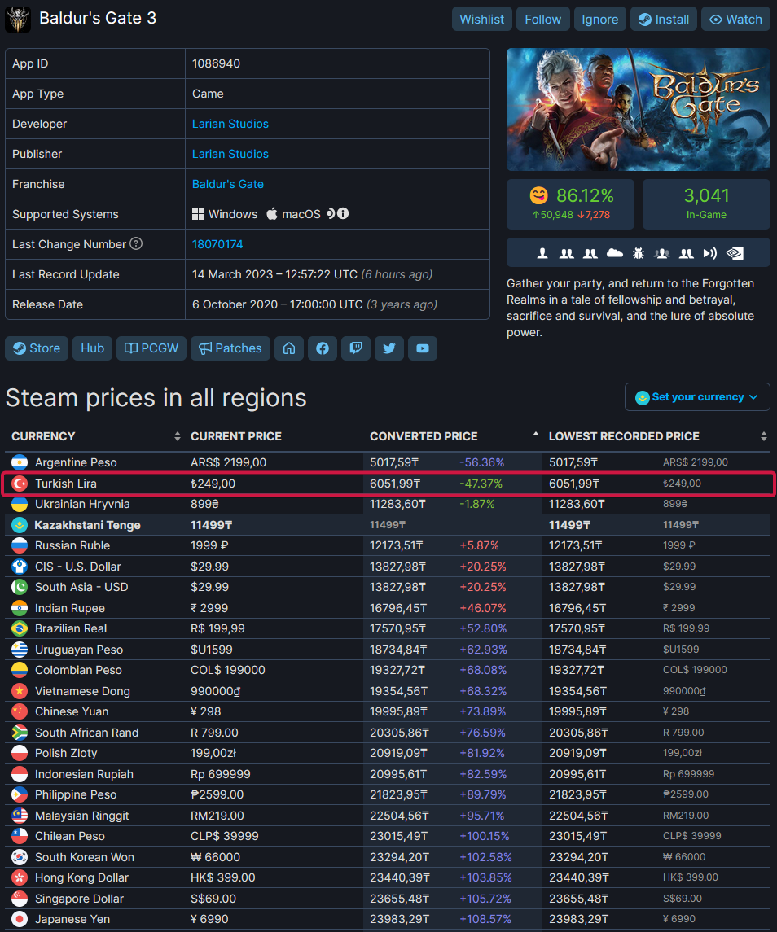The width and height of the screenshot is (777, 932).
Task: Click the info icon after the Steam Deck icon
Action: (x=343, y=213)
